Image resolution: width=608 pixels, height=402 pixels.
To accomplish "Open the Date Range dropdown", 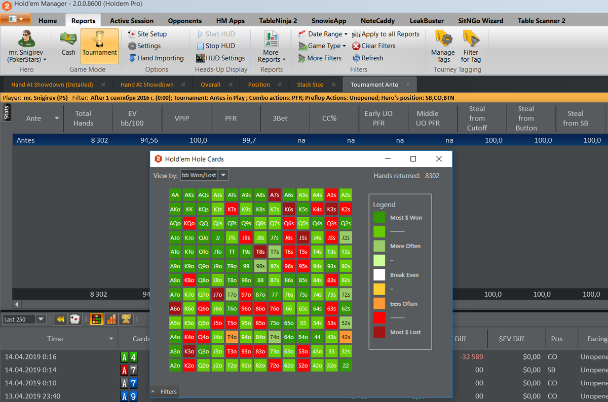I will pyautogui.click(x=322, y=34).
